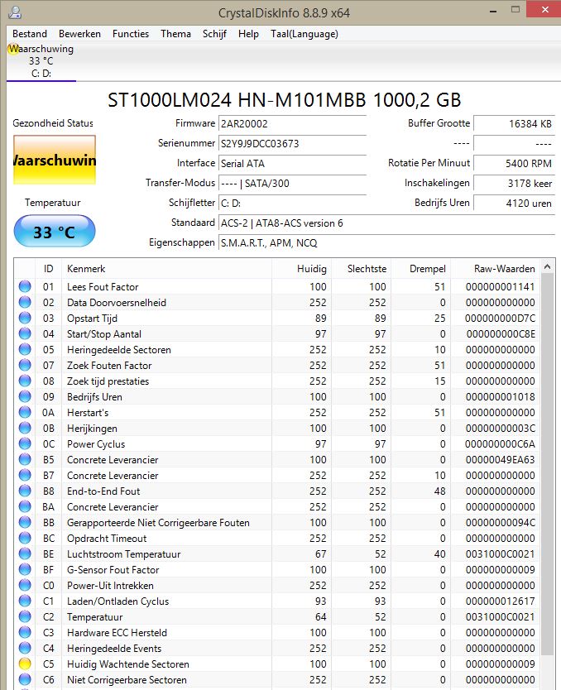The height and width of the screenshot is (690, 561).
Task: Click the Serienummer field value
Action: (x=281, y=143)
